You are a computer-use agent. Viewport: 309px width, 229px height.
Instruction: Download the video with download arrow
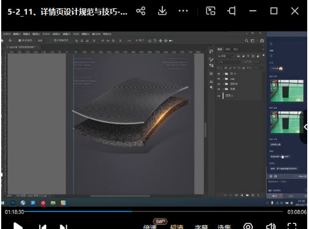[x=162, y=11]
